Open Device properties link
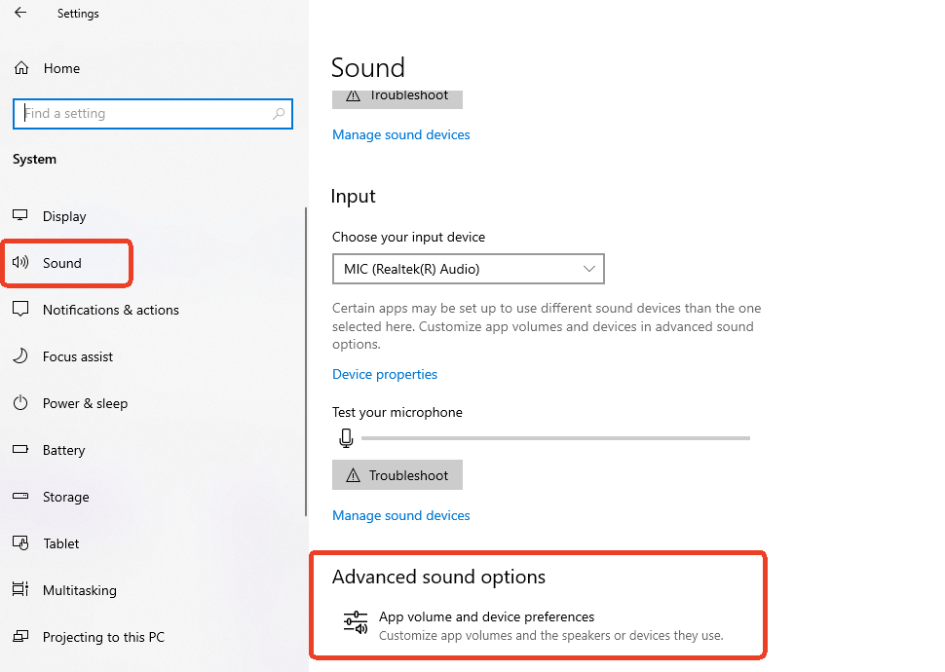Screen dimensions: 945x672 point(384,374)
